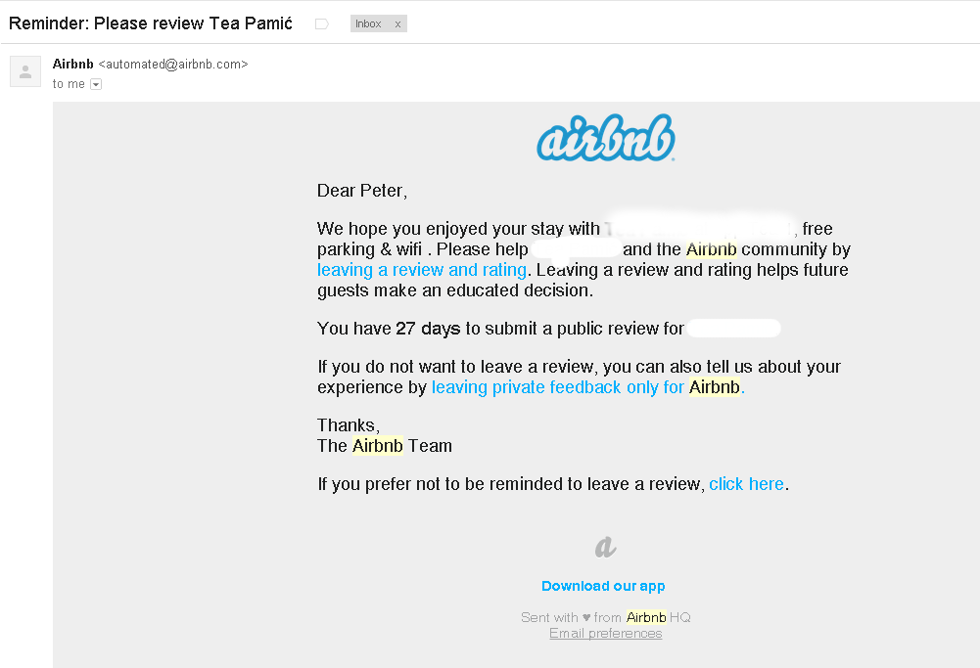
Task: Click the 'click here' unsubscribe reminder link
Action: pyautogui.click(x=746, y=484)
